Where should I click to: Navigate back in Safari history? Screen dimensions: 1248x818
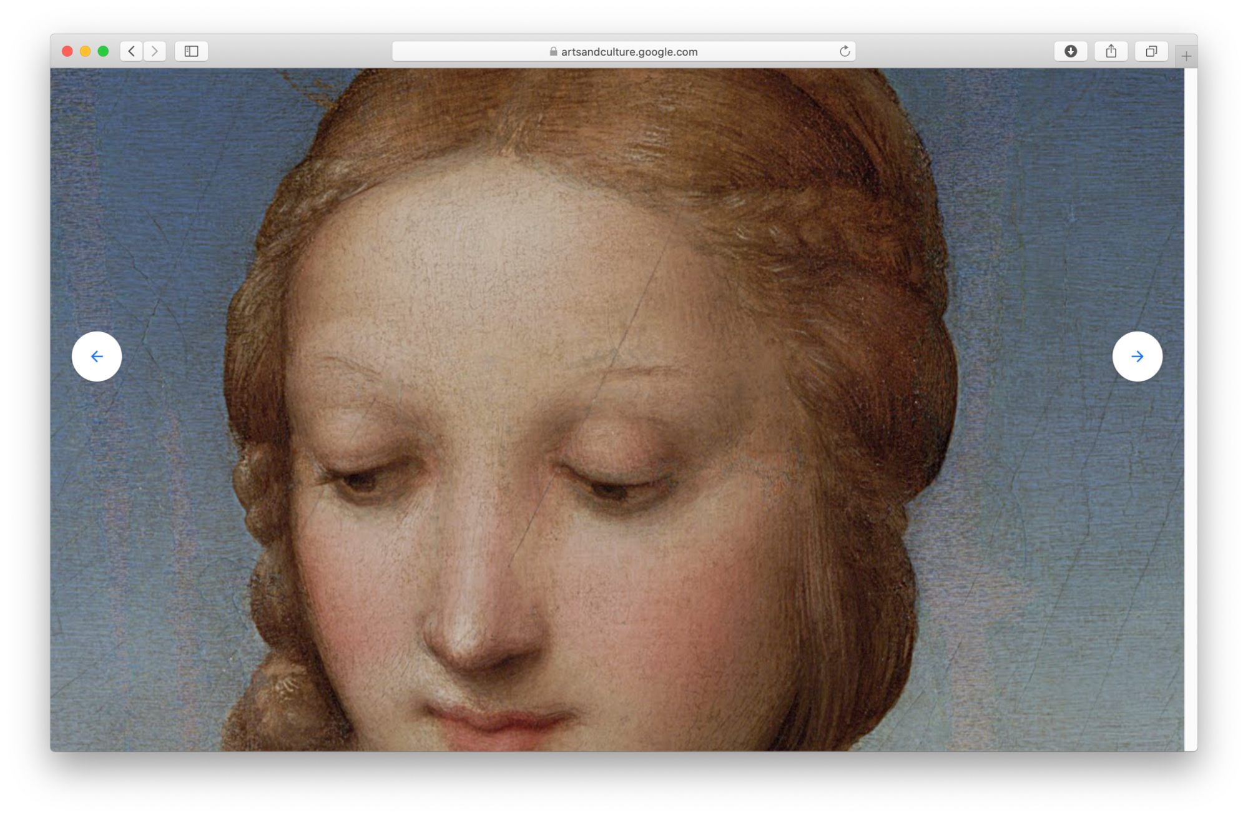click(131, 51)
